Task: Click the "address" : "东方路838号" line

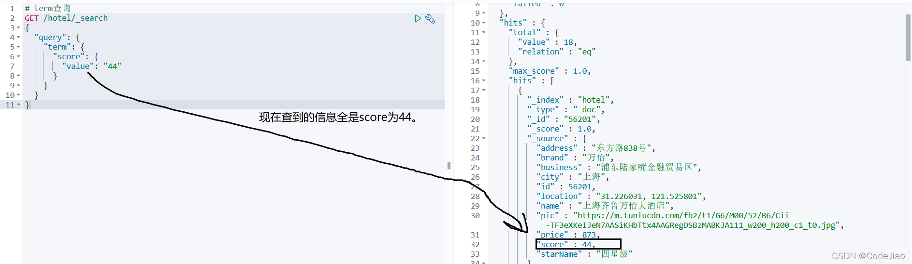Action: tap(595, 148)
